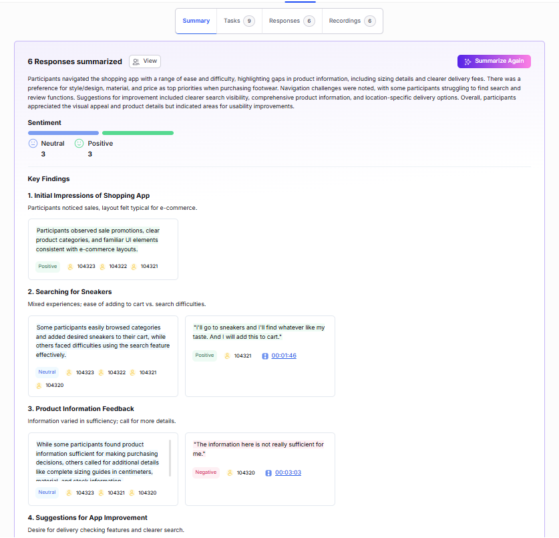Viewport: 559px width, 538px height.
Task: Select participant 104320 on the Negative quote card
Action: [246, 473]
